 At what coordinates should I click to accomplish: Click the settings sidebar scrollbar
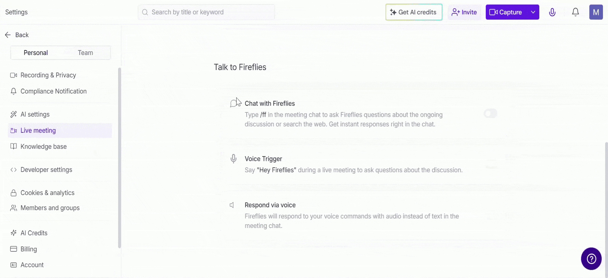click(119, 158)
